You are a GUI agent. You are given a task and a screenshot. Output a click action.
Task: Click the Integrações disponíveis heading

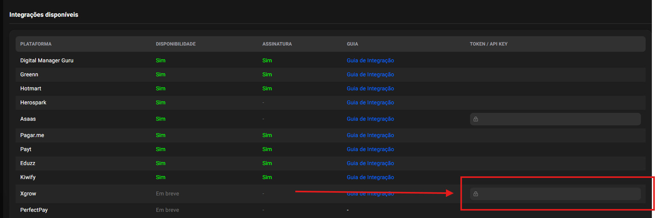[44, 14]
